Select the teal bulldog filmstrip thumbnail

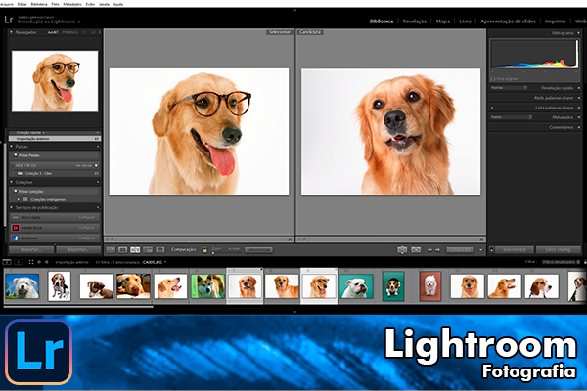click(x=356, y=286)
